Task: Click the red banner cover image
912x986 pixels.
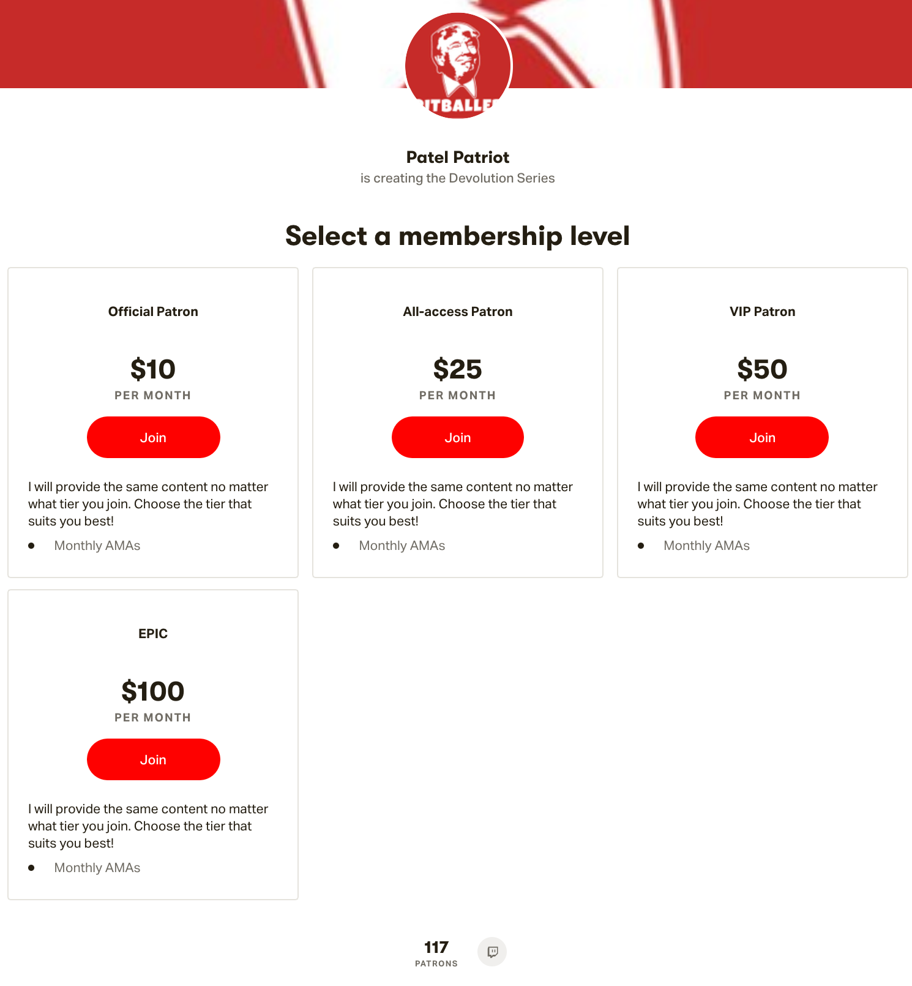Action: tap(184, 44)
